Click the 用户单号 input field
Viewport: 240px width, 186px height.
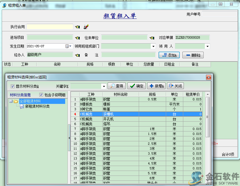click(219, 14)
